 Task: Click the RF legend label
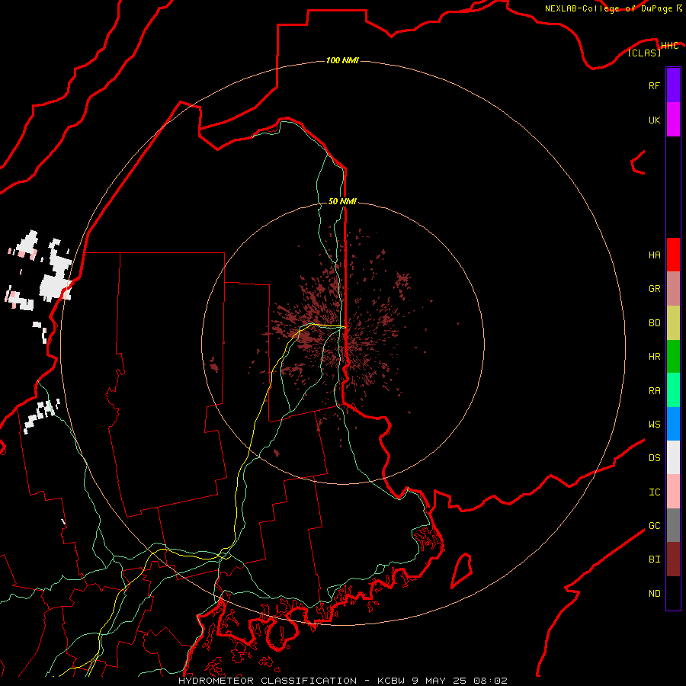pos(654,85)
